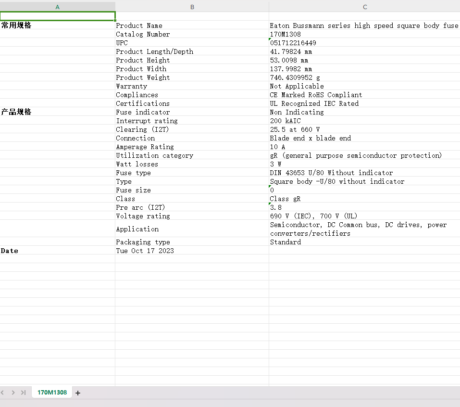Select column A header
The image size is (460, 407).
click(58, 7)
